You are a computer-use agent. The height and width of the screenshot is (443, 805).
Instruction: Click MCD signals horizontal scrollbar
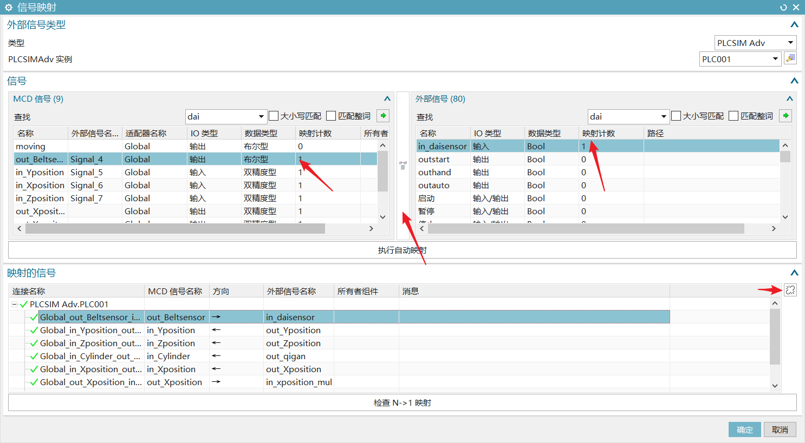pos(175,229)
